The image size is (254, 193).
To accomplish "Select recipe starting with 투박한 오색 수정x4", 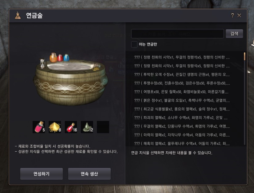I will pos(182,75).
